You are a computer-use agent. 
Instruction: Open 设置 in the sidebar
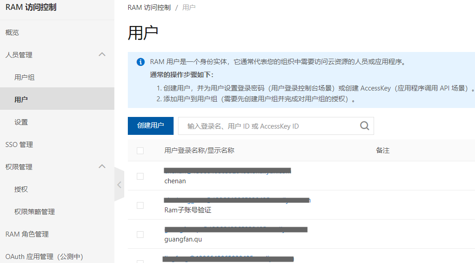21,122
